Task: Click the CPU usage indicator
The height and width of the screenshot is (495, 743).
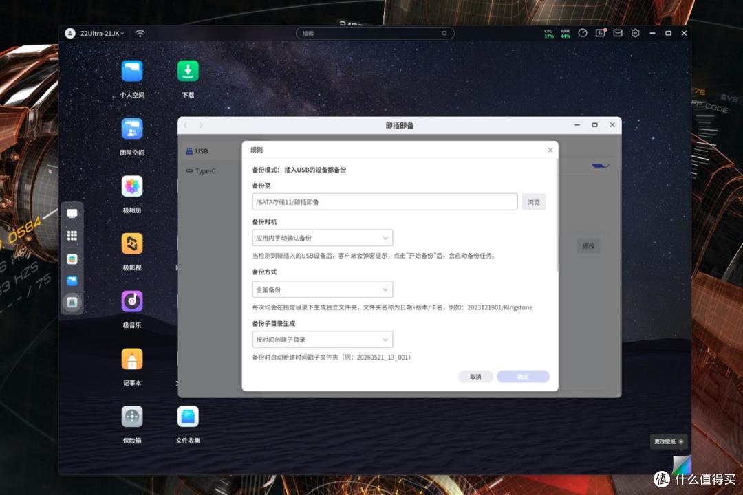Action: click(x=549, y=33)
